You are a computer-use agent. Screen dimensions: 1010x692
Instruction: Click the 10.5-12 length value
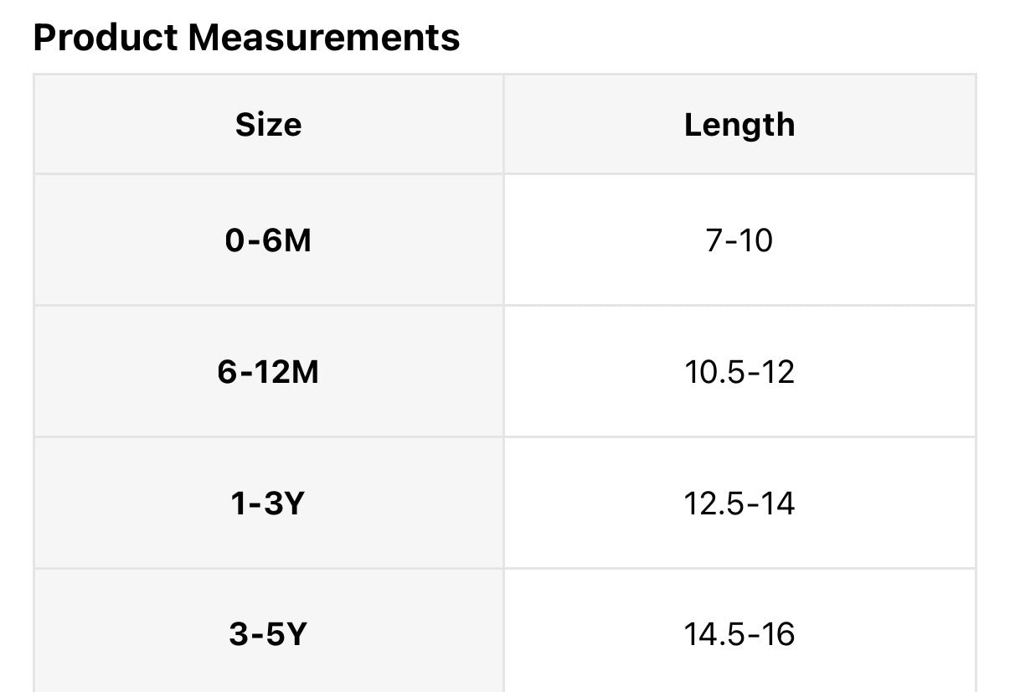click(x=739, y=372)
